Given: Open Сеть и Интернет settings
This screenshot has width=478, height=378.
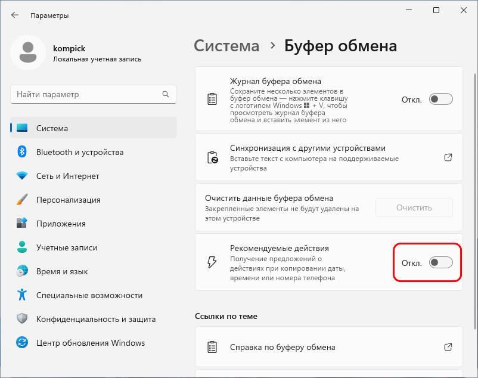Looking at the screenshot, I should (x=94, y=176).
